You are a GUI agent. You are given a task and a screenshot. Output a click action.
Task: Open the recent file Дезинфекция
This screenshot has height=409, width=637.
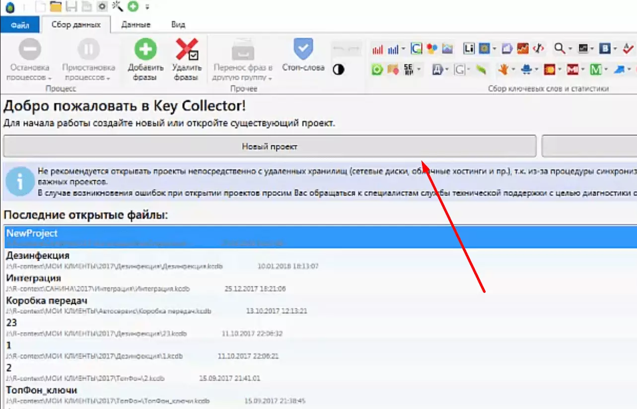(x=321, y=260)
